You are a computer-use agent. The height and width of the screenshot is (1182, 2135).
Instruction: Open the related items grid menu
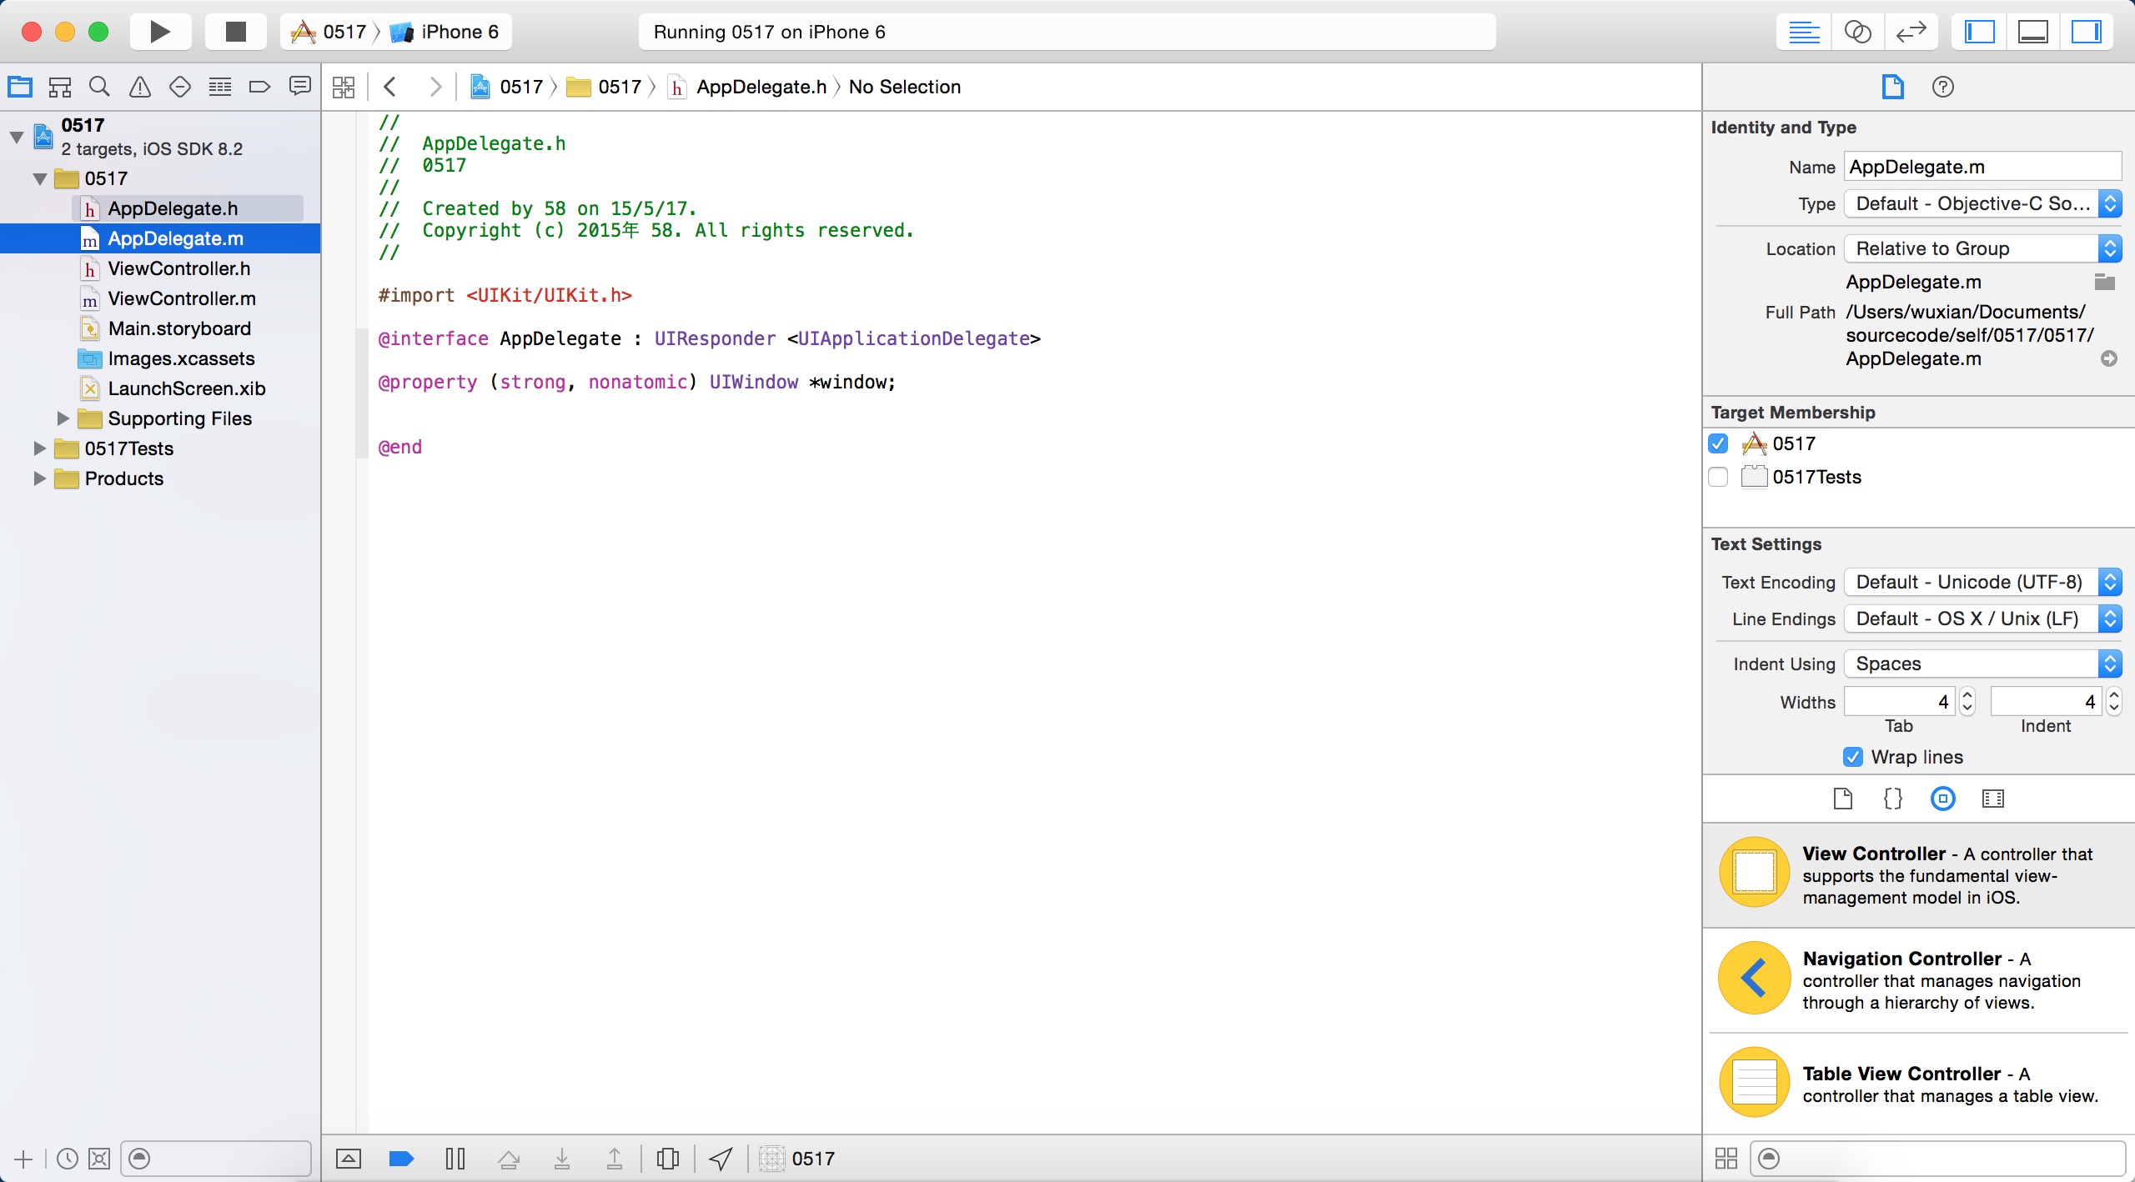click(x=343, y=87)
